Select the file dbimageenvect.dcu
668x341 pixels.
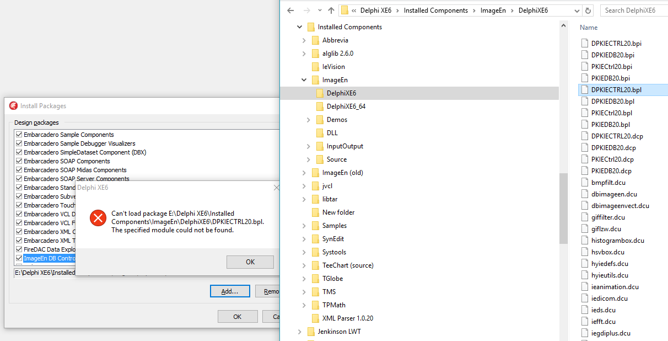tap(620, 205)
